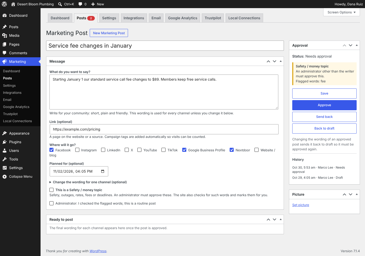This screenshot has width=365, height=256.
Task: Click New Marketing Post button
Action: point(109,33)
